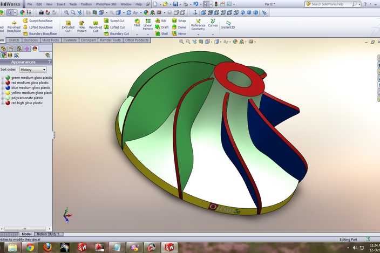Choose the Boundary Cut feature

point(117,34)
